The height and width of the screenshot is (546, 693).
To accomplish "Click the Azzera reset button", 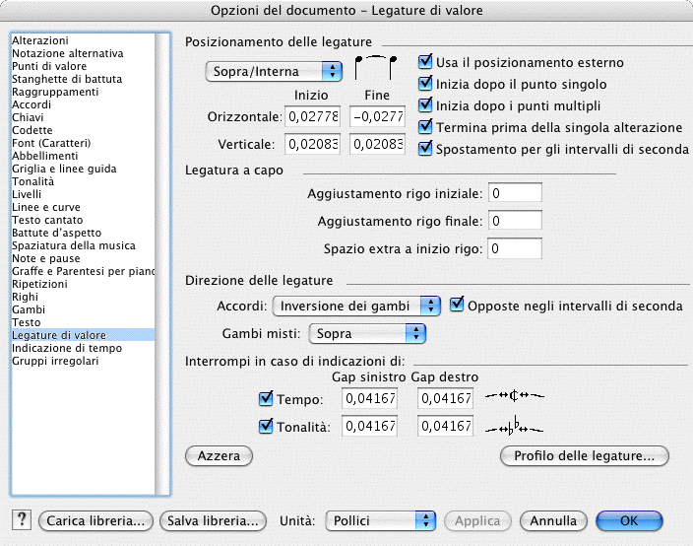I will tap(219, 456).
